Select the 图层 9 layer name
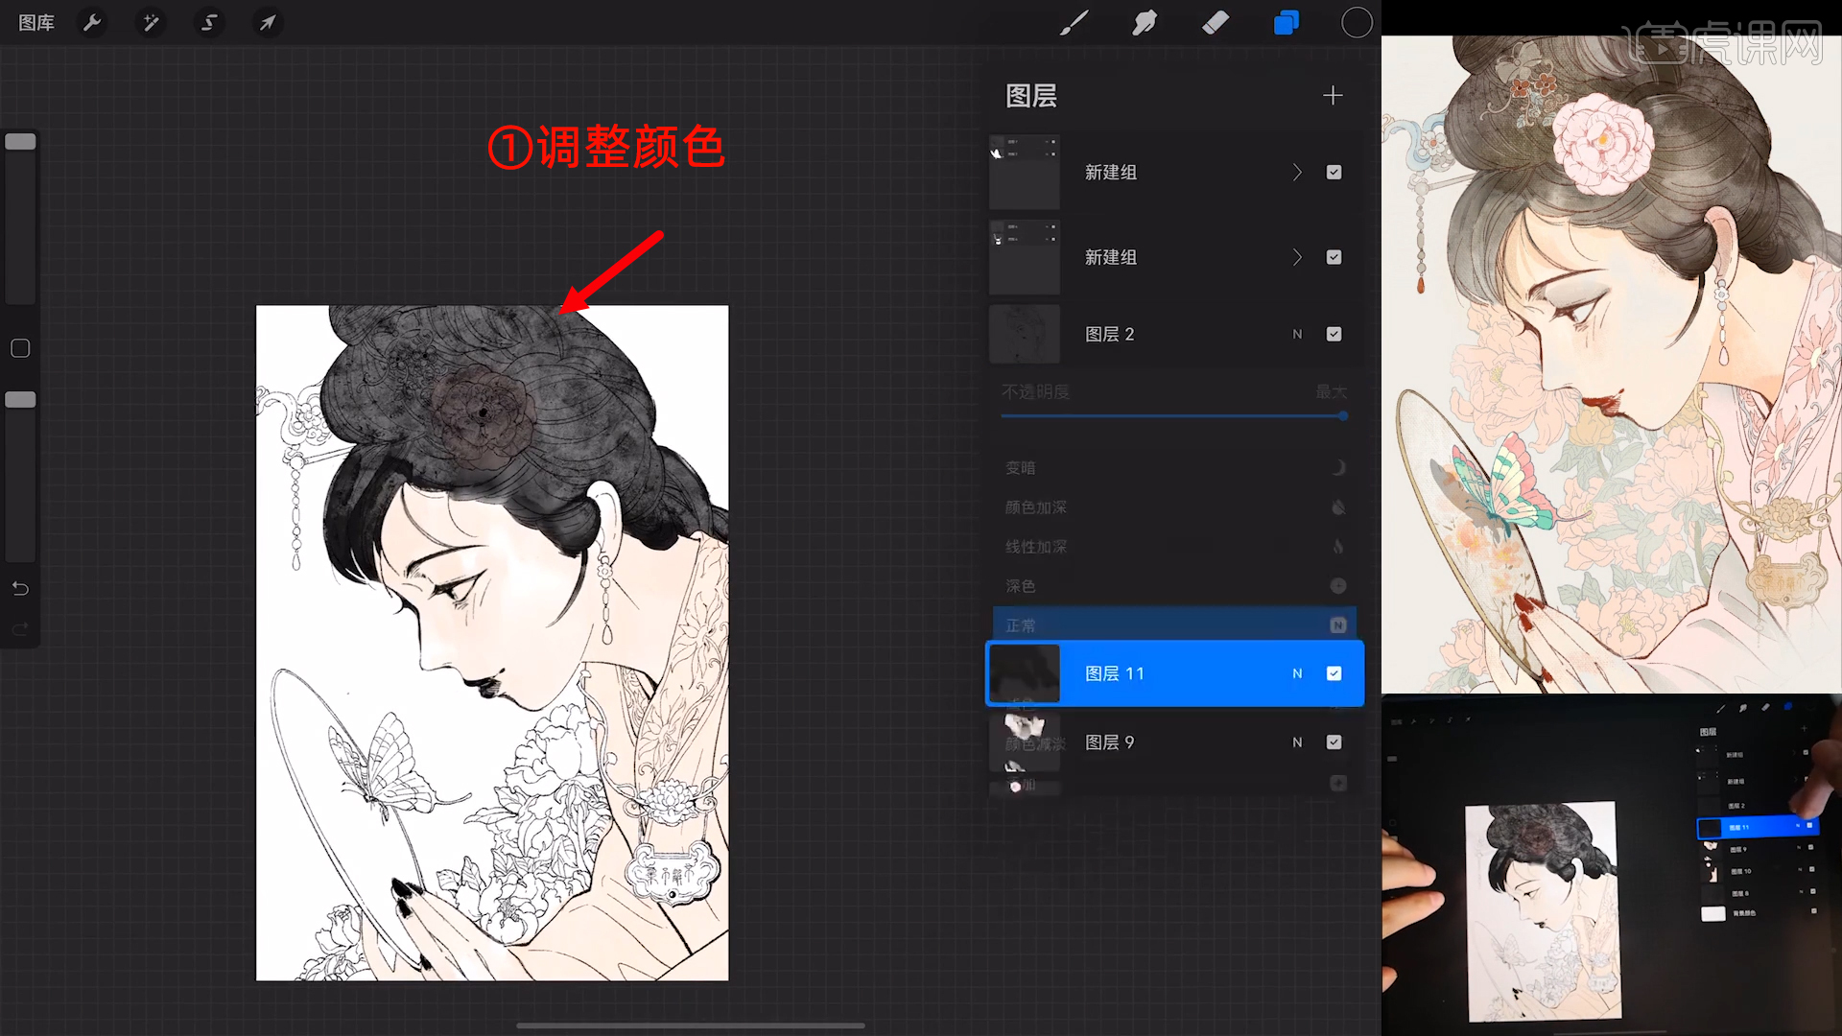The height and width of the screenshot is (1036, 1842). 1109,742
